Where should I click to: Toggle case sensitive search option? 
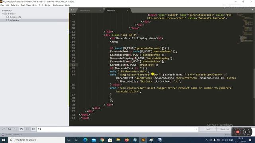pyautogui.click(x=10, y=129)
